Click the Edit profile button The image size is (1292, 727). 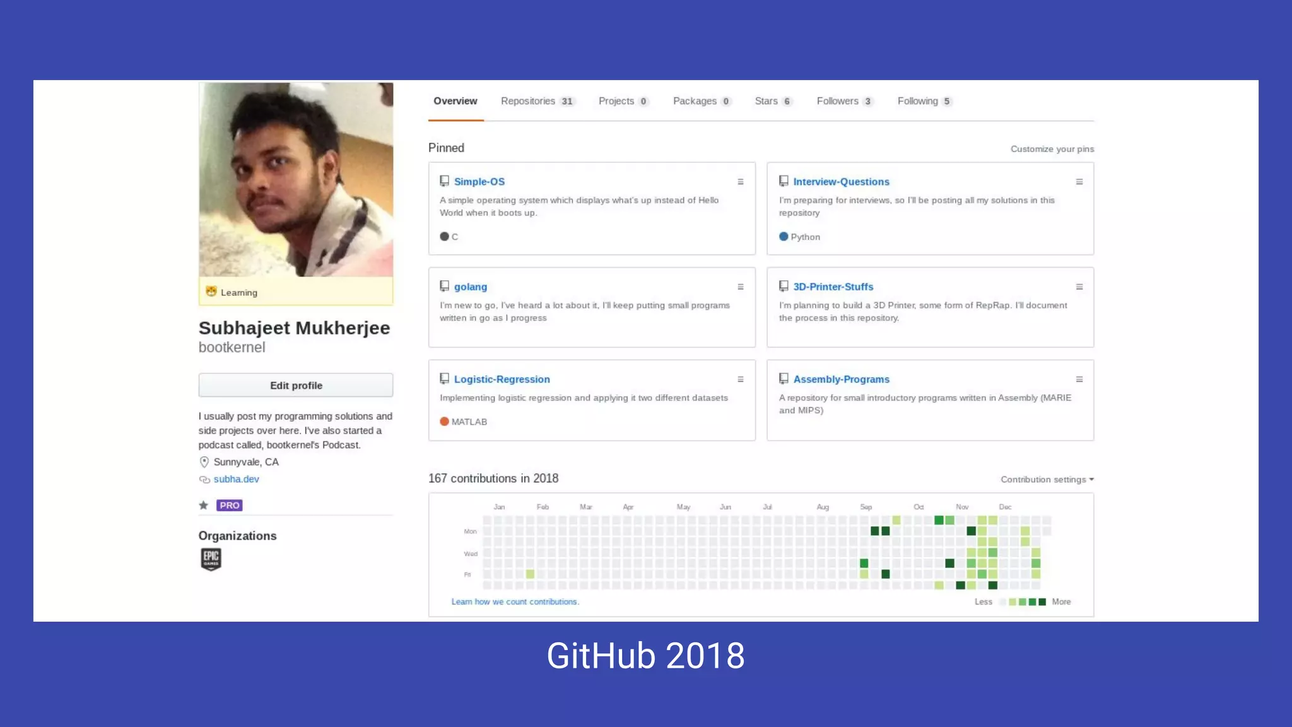point(296,385)
